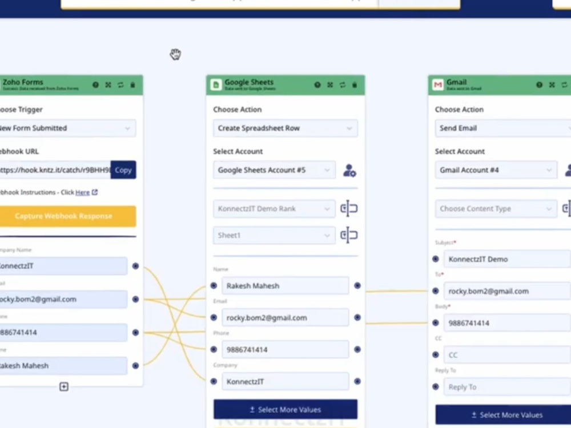Delete the Zoho Forms card with trash icon
The width and height of the screenshot is (571, 428).
[x=133, y=85]
